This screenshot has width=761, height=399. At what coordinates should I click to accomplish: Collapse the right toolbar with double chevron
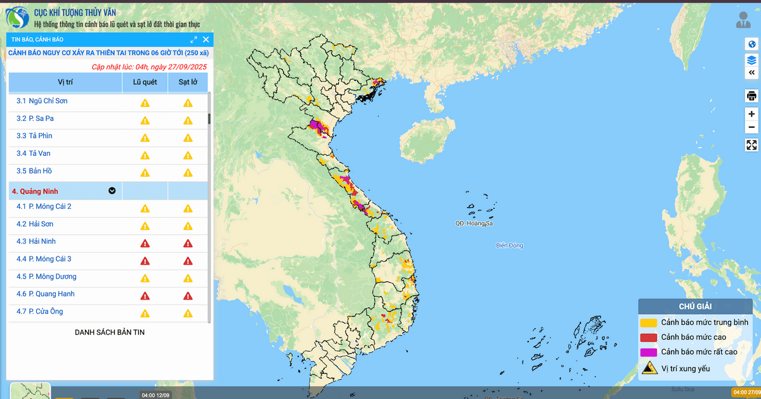(751, 73)
